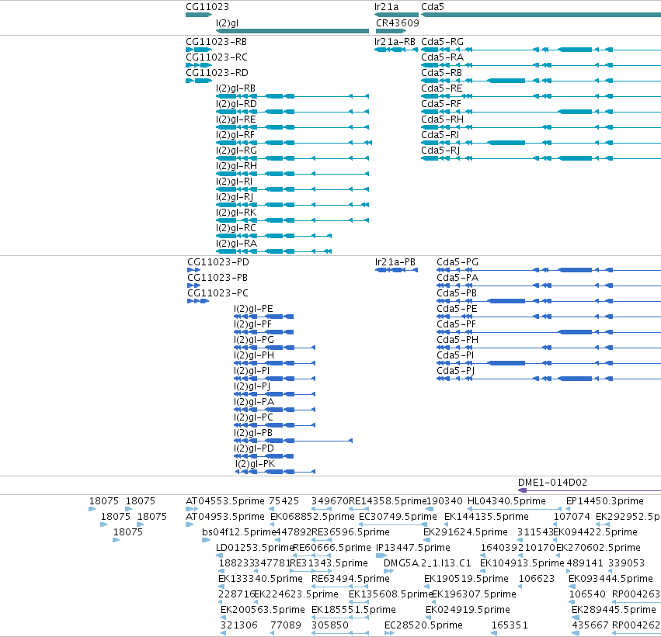Select transcript l(2)gl-RF
Viewport: 661px width, 637px height.
[294, 143]
